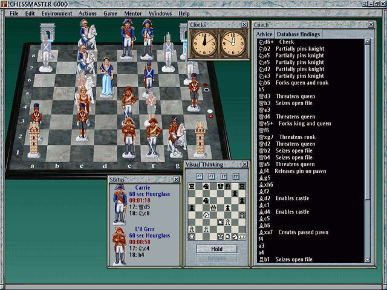Close the Visual Thinking panel
The height and width of the screenshot is (290, 387).
(244, 164)
